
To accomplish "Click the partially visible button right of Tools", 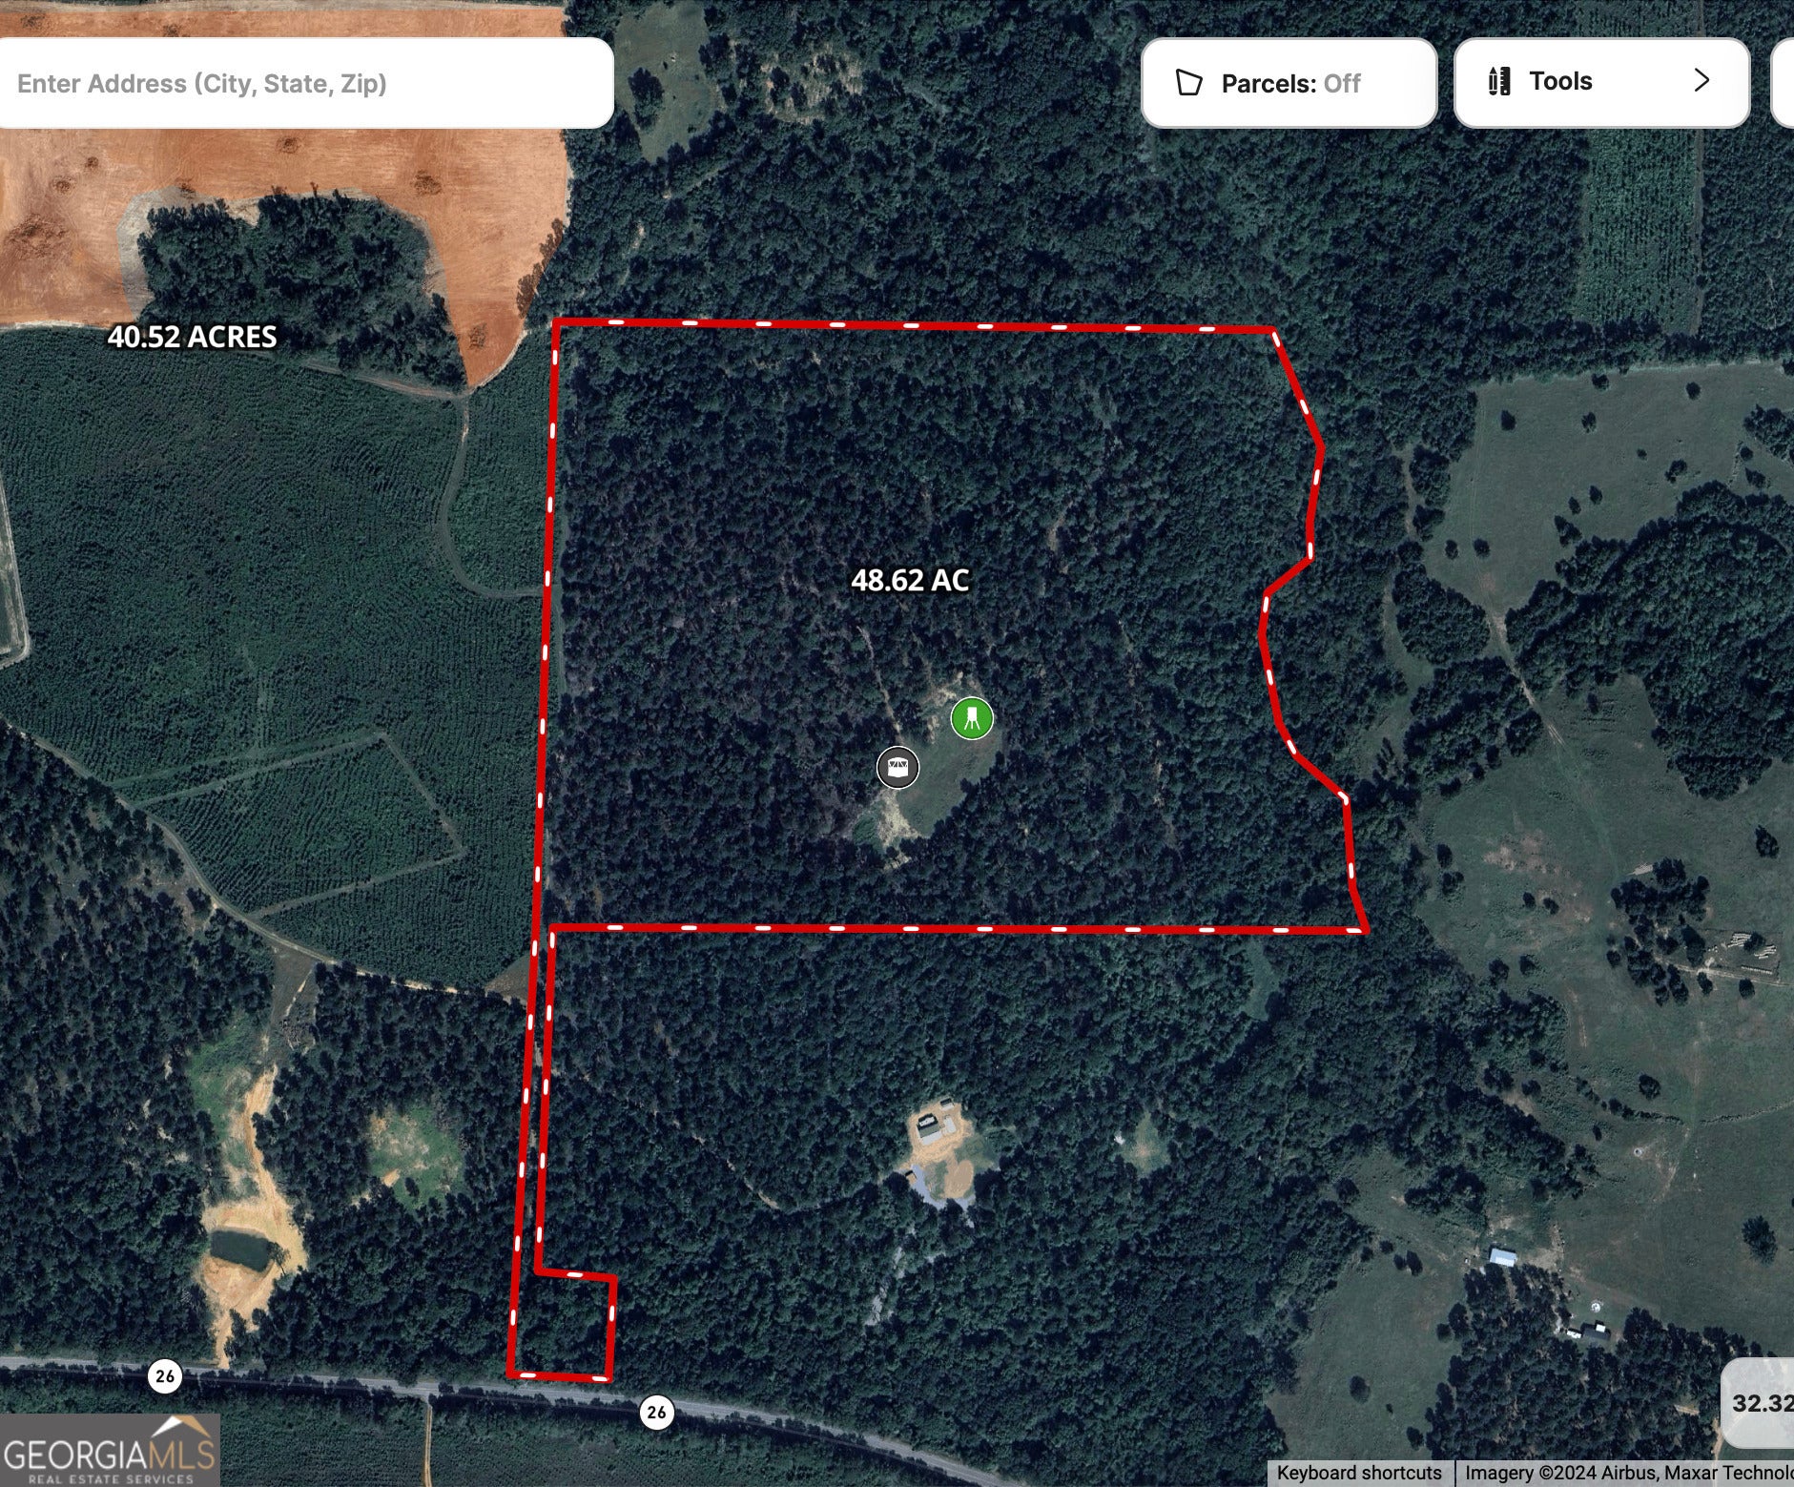I will point(1783,83).
